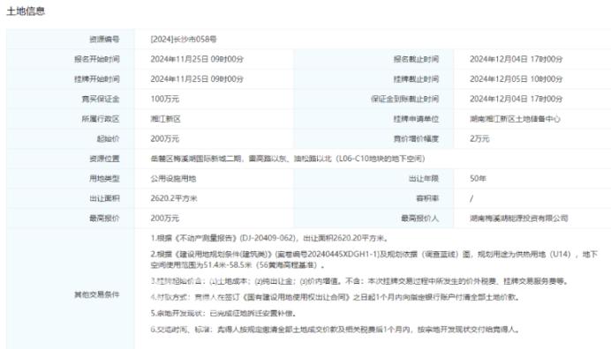Select the 用地类型 label

point(104,178)
